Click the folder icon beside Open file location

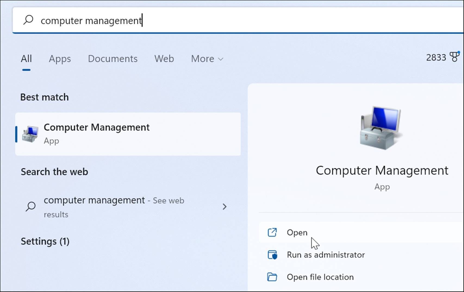coord(273,277)
